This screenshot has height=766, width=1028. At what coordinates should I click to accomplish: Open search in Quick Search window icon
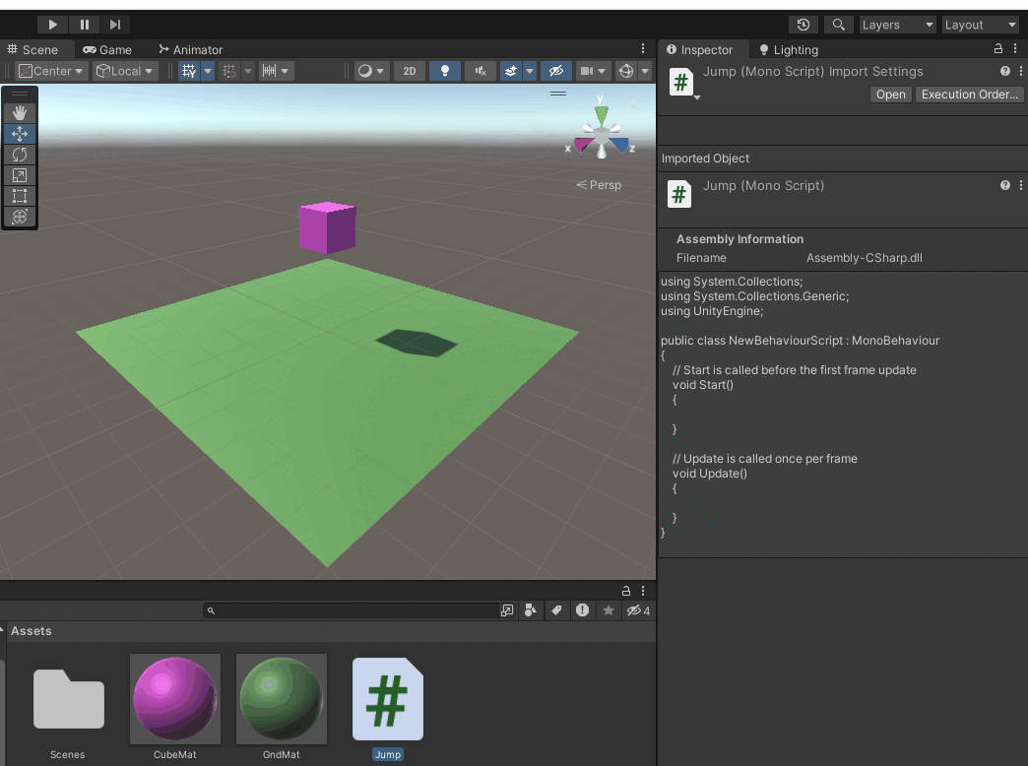tap(507, 610)
